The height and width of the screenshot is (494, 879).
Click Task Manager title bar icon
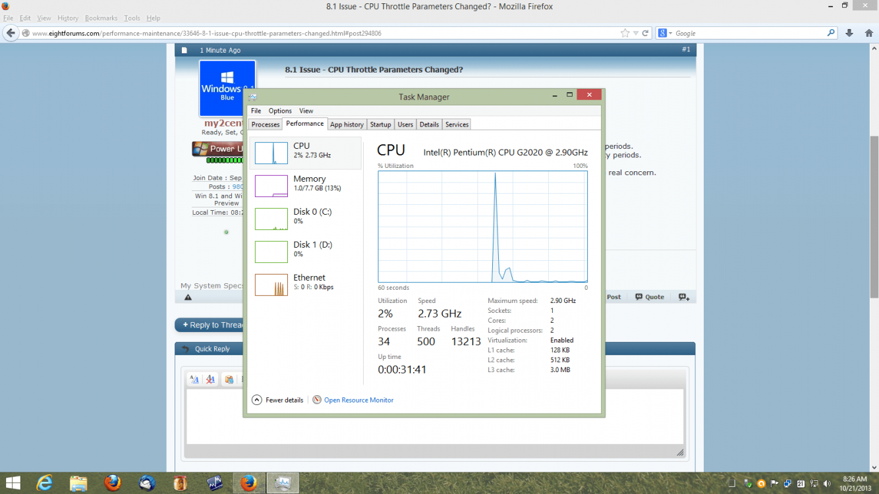pos(252,97)
